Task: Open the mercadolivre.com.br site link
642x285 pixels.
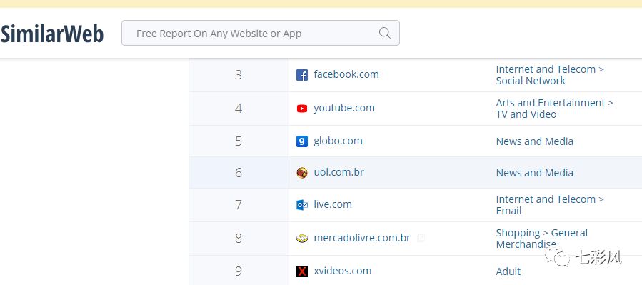Action: coord(362,238)
